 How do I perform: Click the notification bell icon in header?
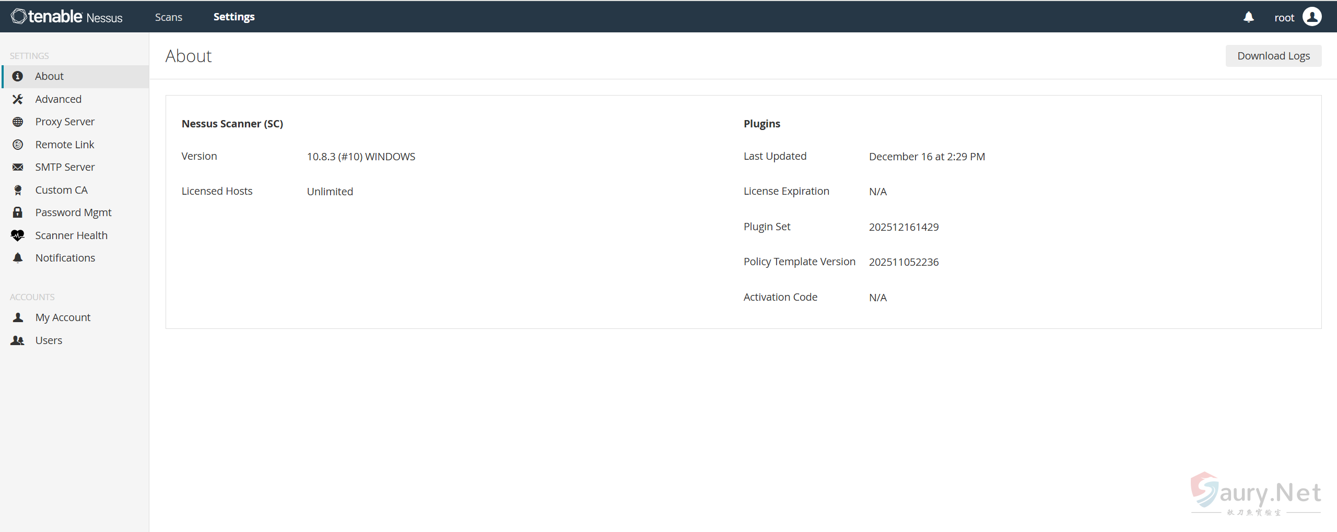pyautogui.click(x=1248, y=17)
